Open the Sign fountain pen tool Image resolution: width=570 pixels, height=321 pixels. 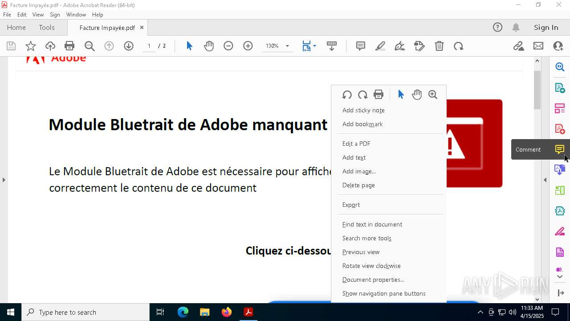[400, 46]
